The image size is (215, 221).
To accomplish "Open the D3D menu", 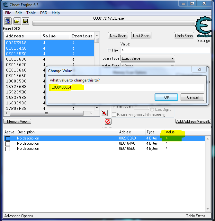I will click(x=44, y=13).
